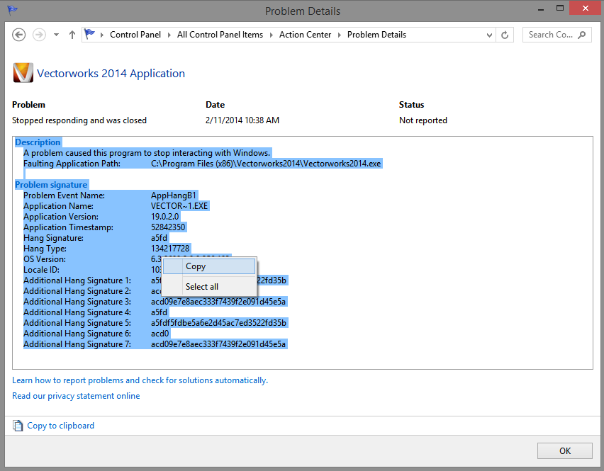Open the recent locations dropdown arrow

[55, 35]
